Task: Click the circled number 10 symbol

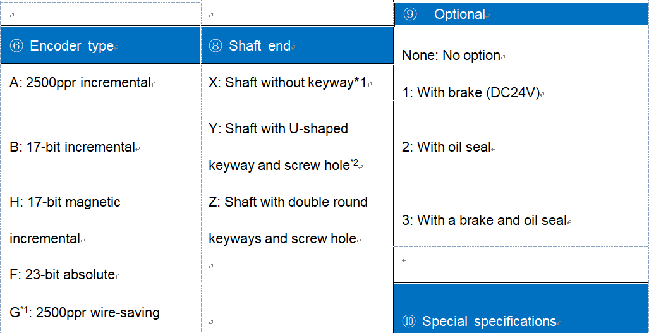Action: [409, 322]
